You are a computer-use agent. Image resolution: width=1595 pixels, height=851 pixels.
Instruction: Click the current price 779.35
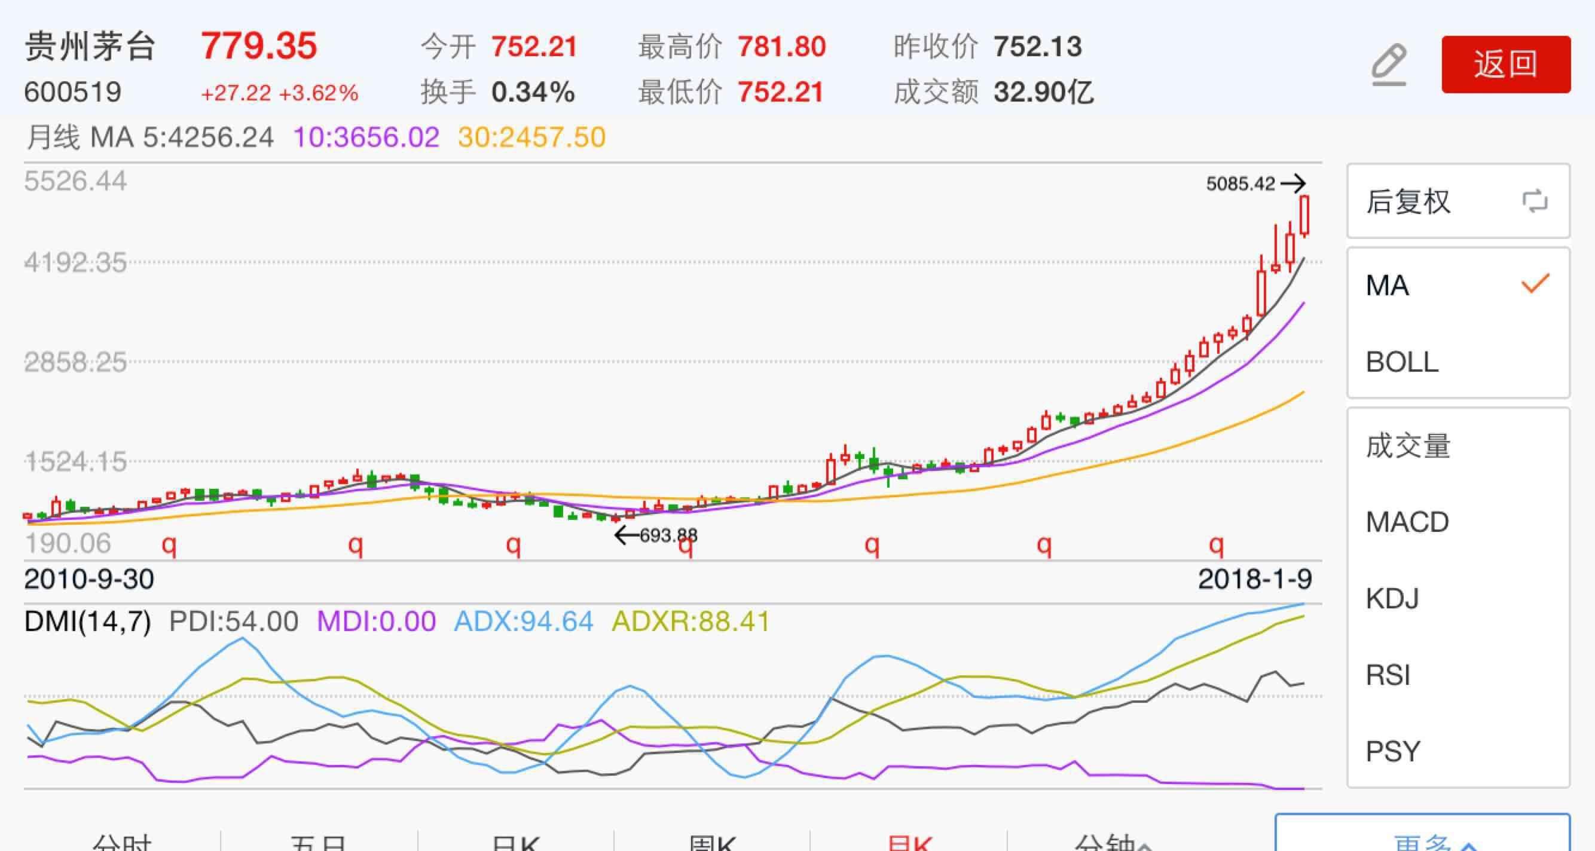pos(259,46)
